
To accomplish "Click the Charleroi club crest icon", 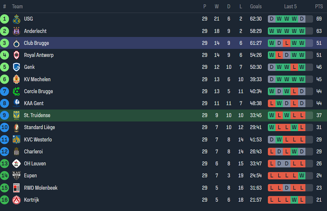I will (x=17, y=152).
